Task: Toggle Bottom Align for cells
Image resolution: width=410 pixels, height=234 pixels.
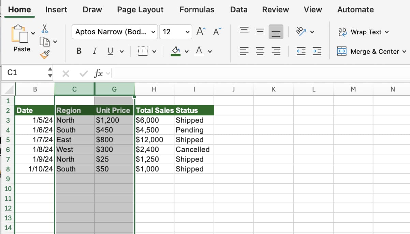Action: (276, 32)
